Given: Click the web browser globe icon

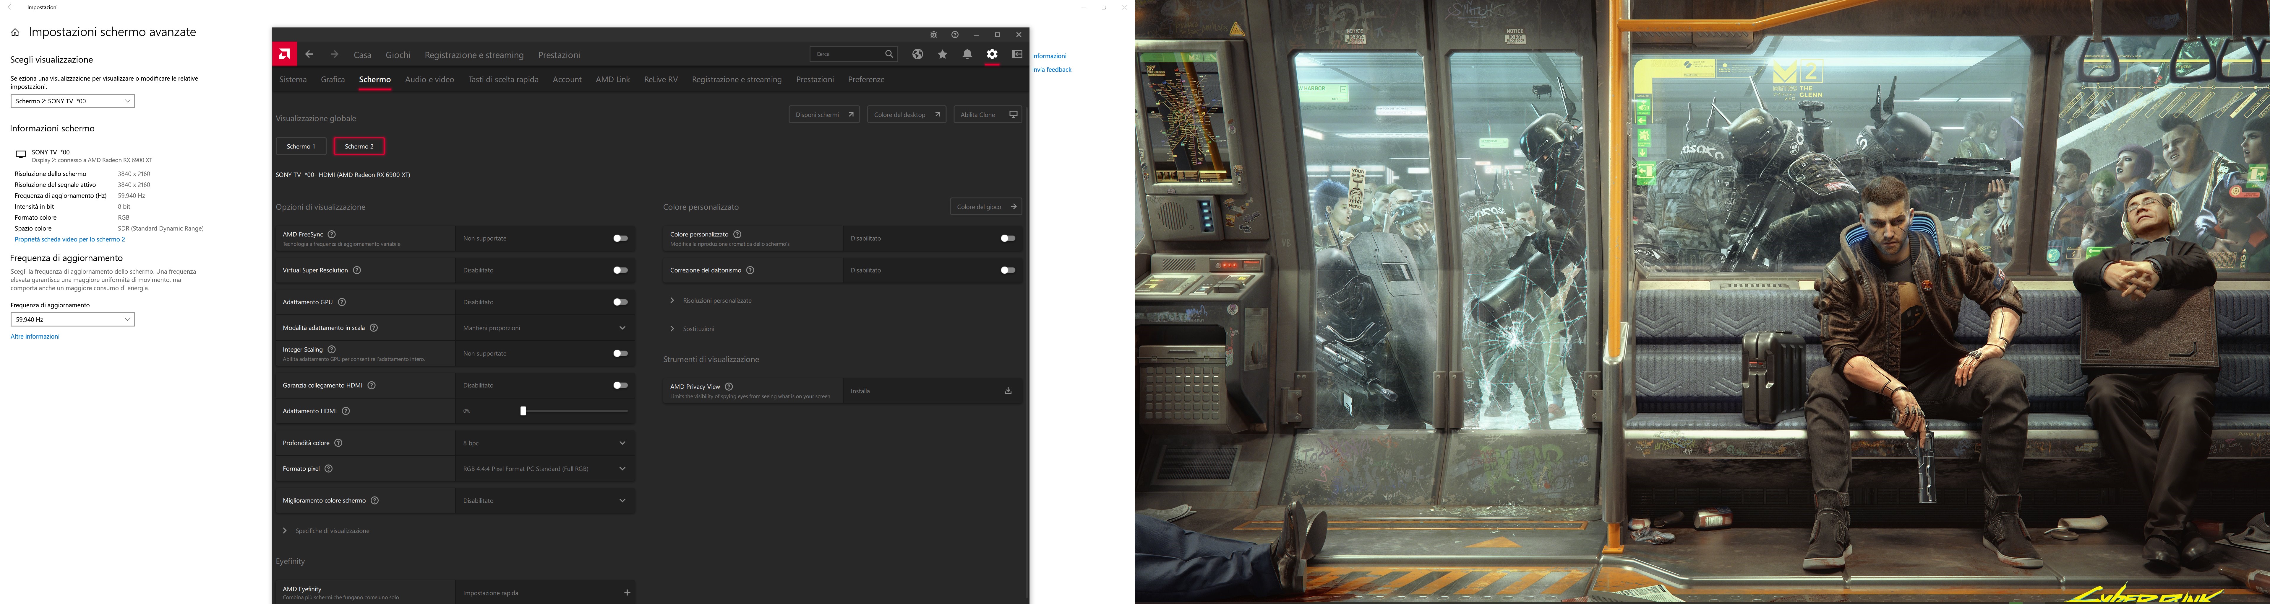Looking at the screenshot, I should [x=917, y=55].
